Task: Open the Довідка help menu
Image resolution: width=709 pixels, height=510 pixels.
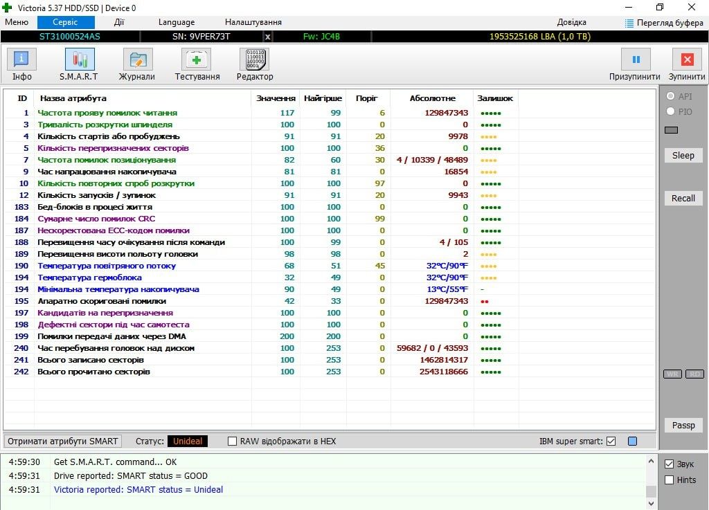Action: click(x=571, y=22)
